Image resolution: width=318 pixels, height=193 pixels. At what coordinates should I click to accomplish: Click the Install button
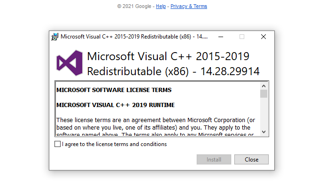point(214,160)
